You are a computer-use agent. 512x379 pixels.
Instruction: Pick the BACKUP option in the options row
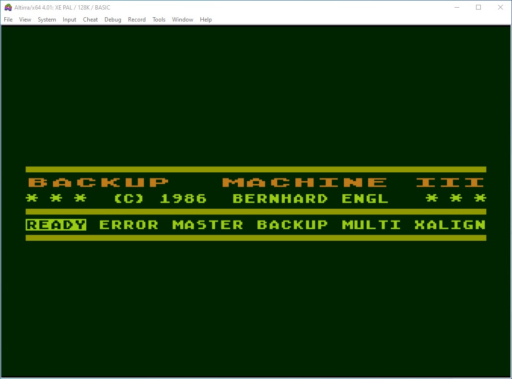292,224
